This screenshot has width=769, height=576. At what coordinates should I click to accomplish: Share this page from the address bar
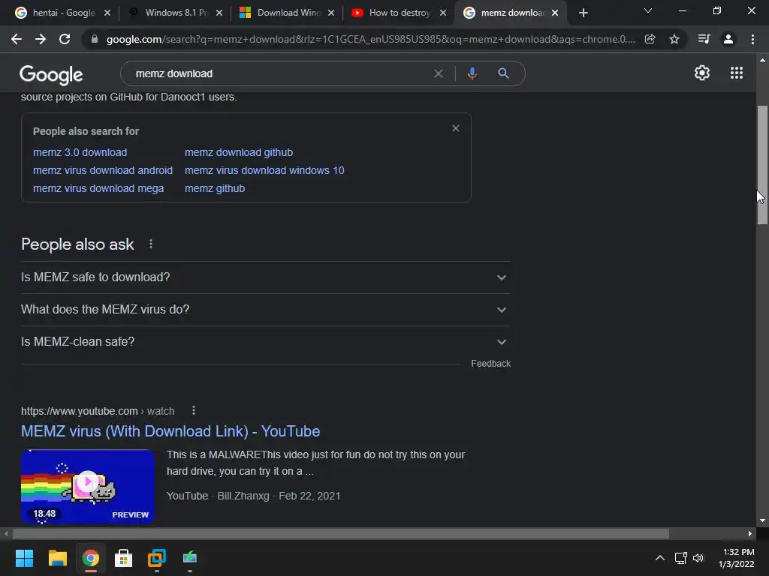650,39
